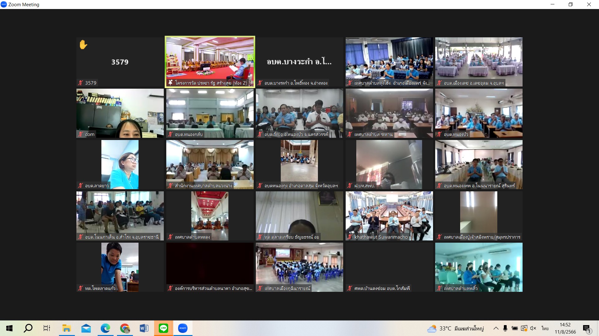This screenshot has width=599, height=336.
Task: Open LINE app from taskbar
Action: [x=163, y=328]
